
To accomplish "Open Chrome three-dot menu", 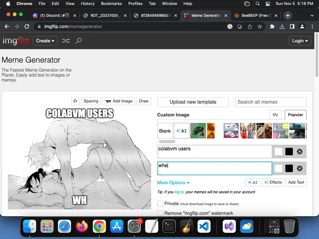I will [312, 26].
